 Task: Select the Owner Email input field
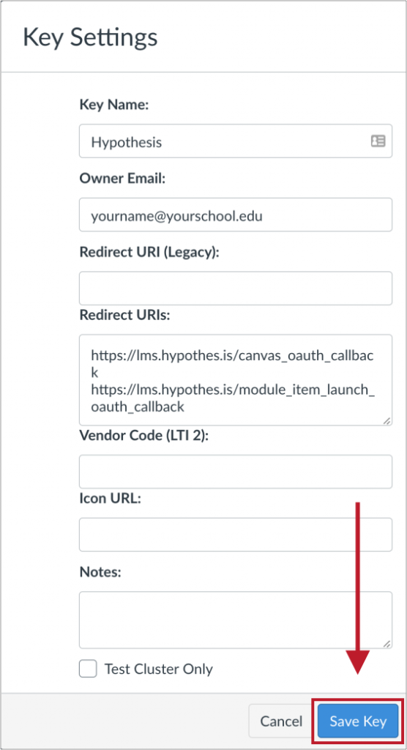coord(236,215)
